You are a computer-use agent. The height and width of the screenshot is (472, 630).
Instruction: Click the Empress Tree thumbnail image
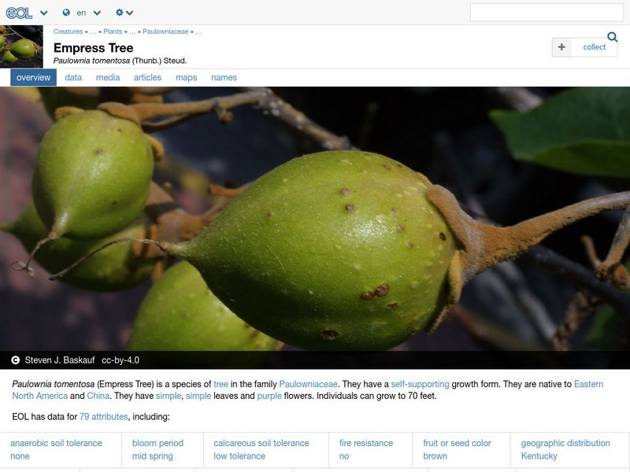21,46
